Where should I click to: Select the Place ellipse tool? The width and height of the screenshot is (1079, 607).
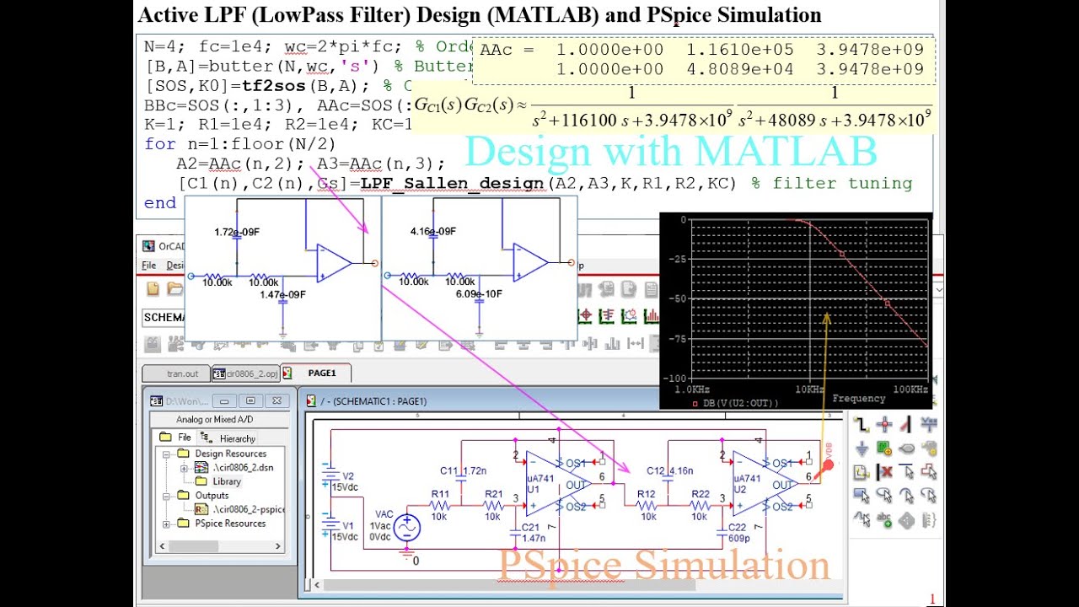pos(884,496)
